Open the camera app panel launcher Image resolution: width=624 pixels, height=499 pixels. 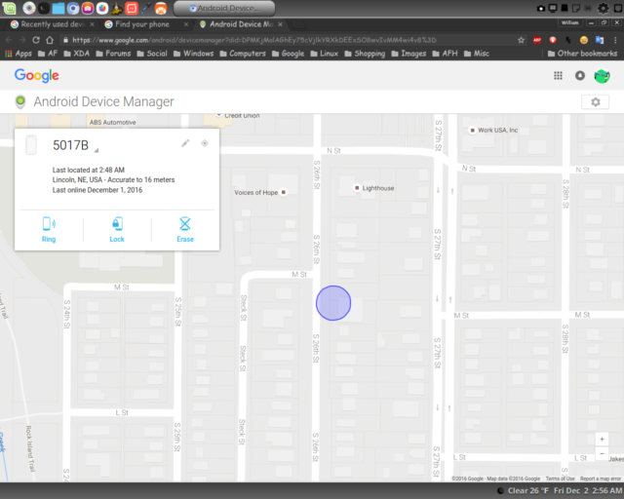[88, 8]
